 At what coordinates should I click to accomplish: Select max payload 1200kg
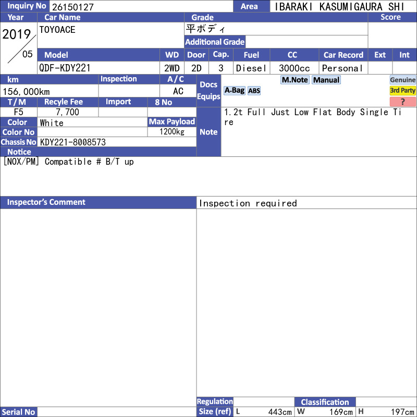tap(172, 132)
